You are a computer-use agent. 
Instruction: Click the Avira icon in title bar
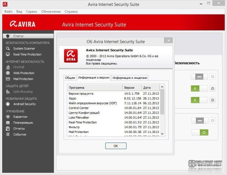[5, 4]
